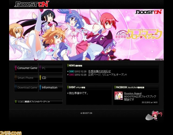Viewport: 173px width, 135px height.
Task: Go to the CD section
Action: click(x=51, y=77)
